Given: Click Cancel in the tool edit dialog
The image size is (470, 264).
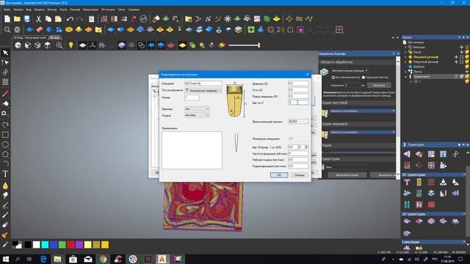Looking at the screenshot, I should click(x=299, y=175).
